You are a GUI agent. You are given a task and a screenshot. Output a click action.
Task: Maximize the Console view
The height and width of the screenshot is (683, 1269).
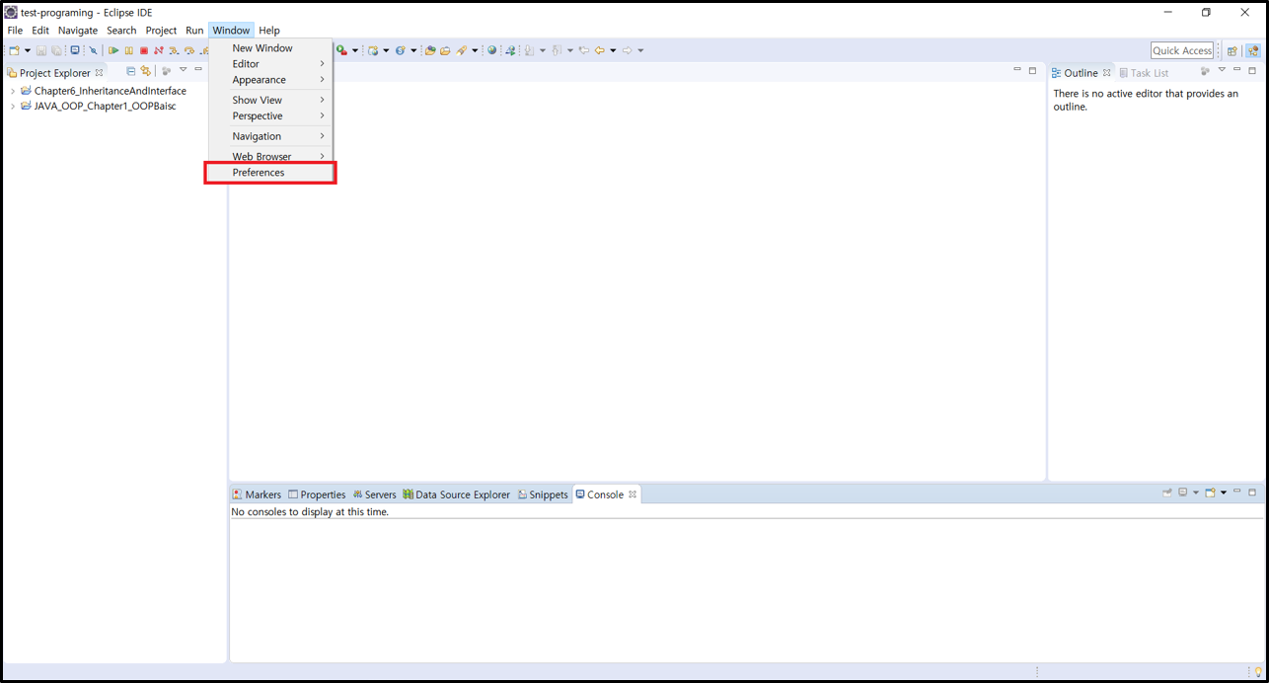(1252, 492)
